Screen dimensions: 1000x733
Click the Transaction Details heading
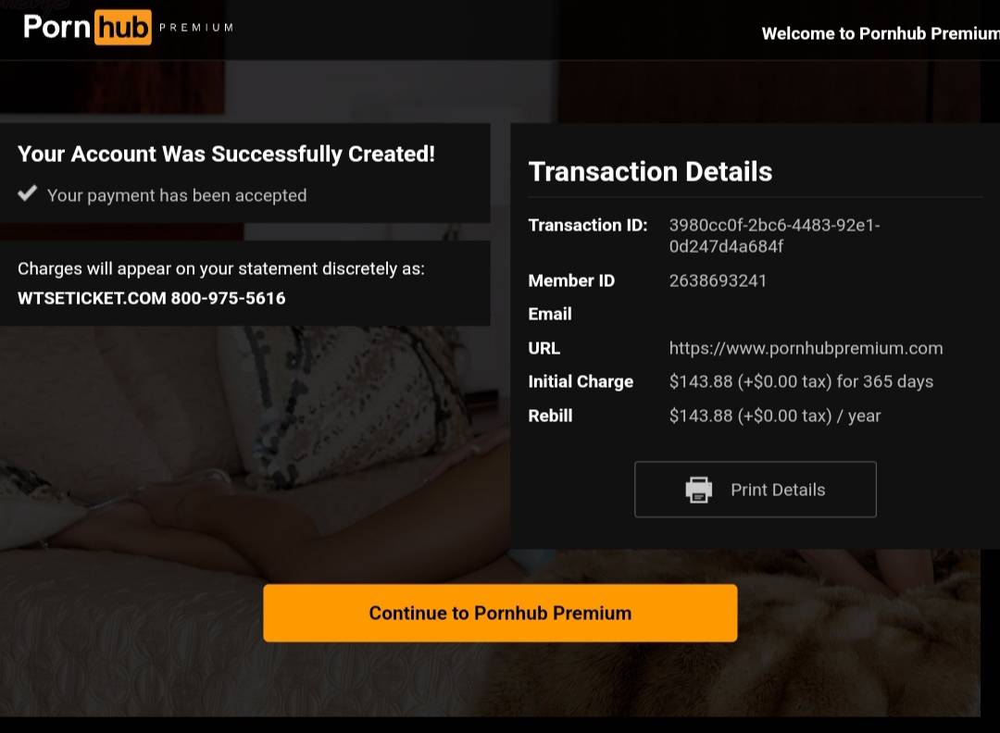coord(650,171)
